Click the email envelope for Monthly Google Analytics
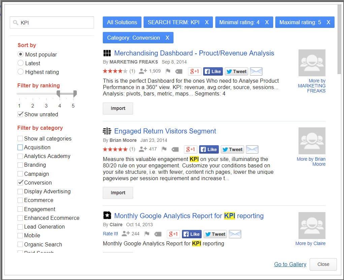This screenshot has width=344, height=280. pos(235,234)
